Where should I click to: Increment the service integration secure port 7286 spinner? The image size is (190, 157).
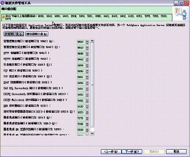87,123
